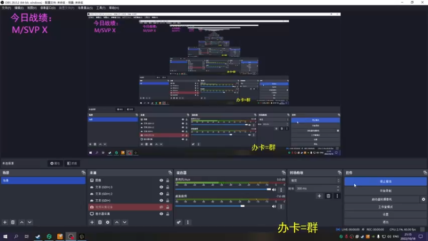Viewport: 428px width, 241px height.
Task: Toggle eye for the first 文本 (GDI+) source
Action: point(162,200)
